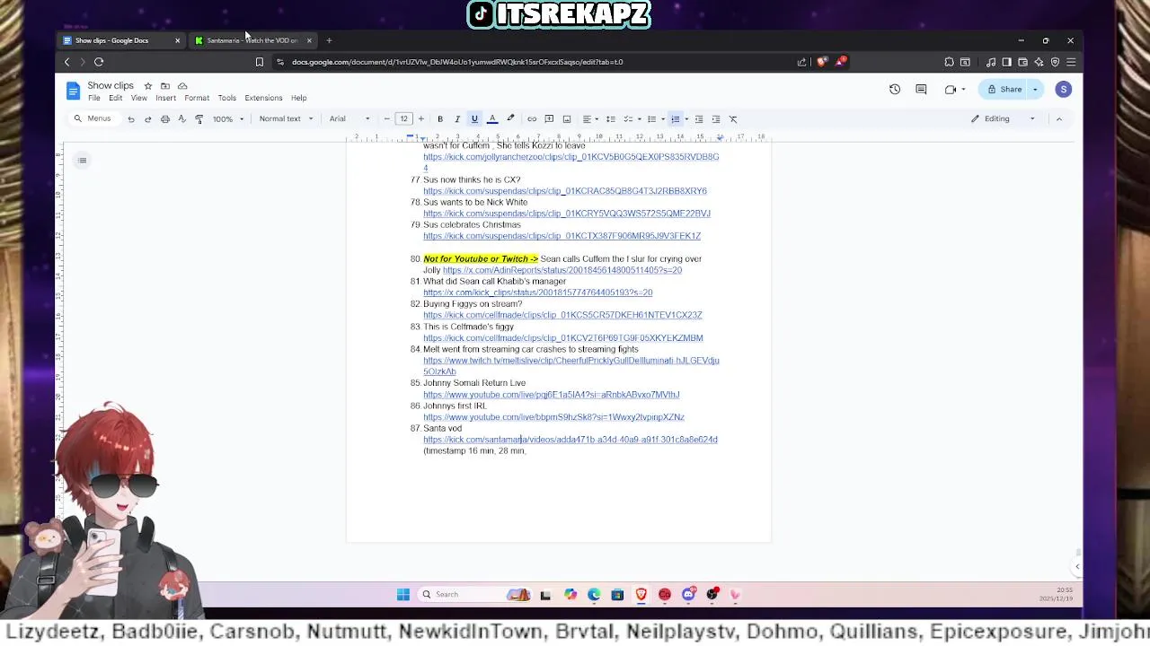The height and width of the screenshot is (646, 1150).
Task: Clear formatting with the crossed T icon
Action: (x=733, y=119)
